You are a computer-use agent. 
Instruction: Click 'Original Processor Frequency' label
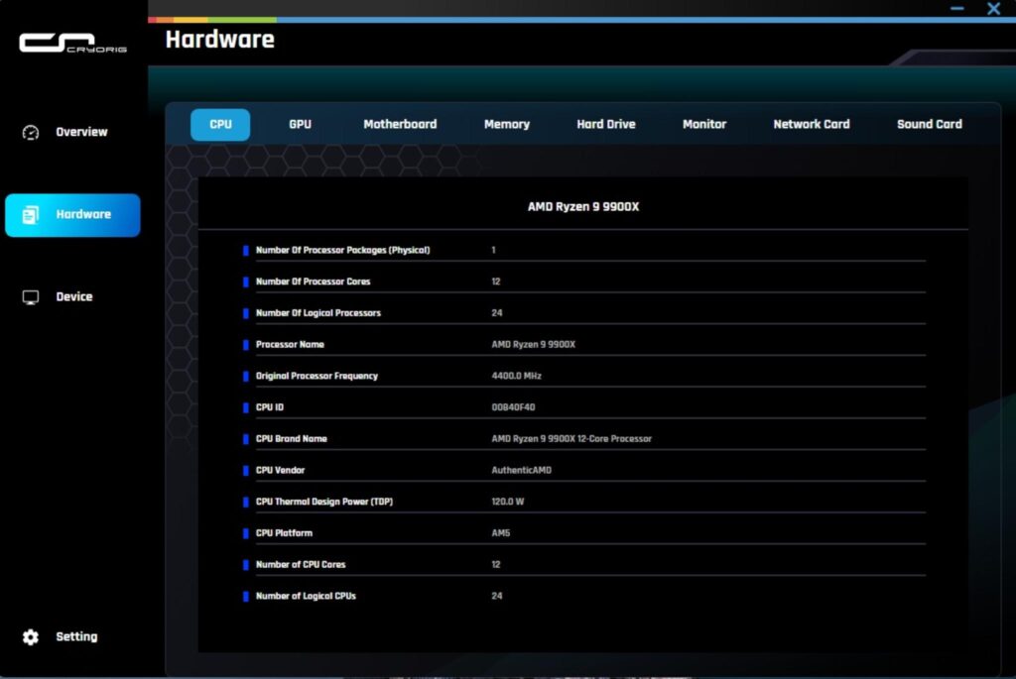[x=317, y=376]
